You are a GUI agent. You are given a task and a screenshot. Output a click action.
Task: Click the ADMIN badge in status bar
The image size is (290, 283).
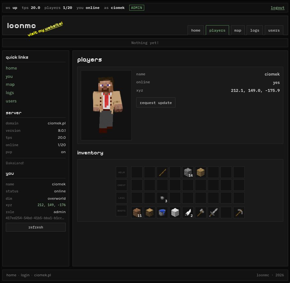click(x=137, y=8)
